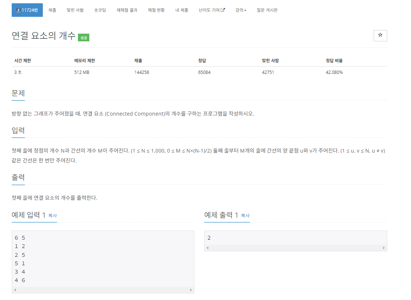Click the 맞힌 사람 table column header
This screenshot has height=300, width=411.
(x=270, y=60)
